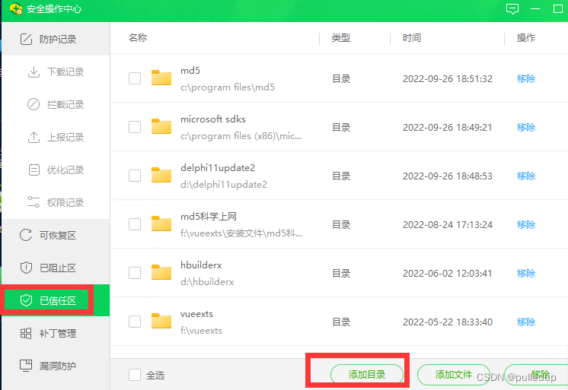This screenshot has height=390, width=568.
Task: Open 上报记录 in sidebar
Action: pyautogui.click(x=56, y=137)
